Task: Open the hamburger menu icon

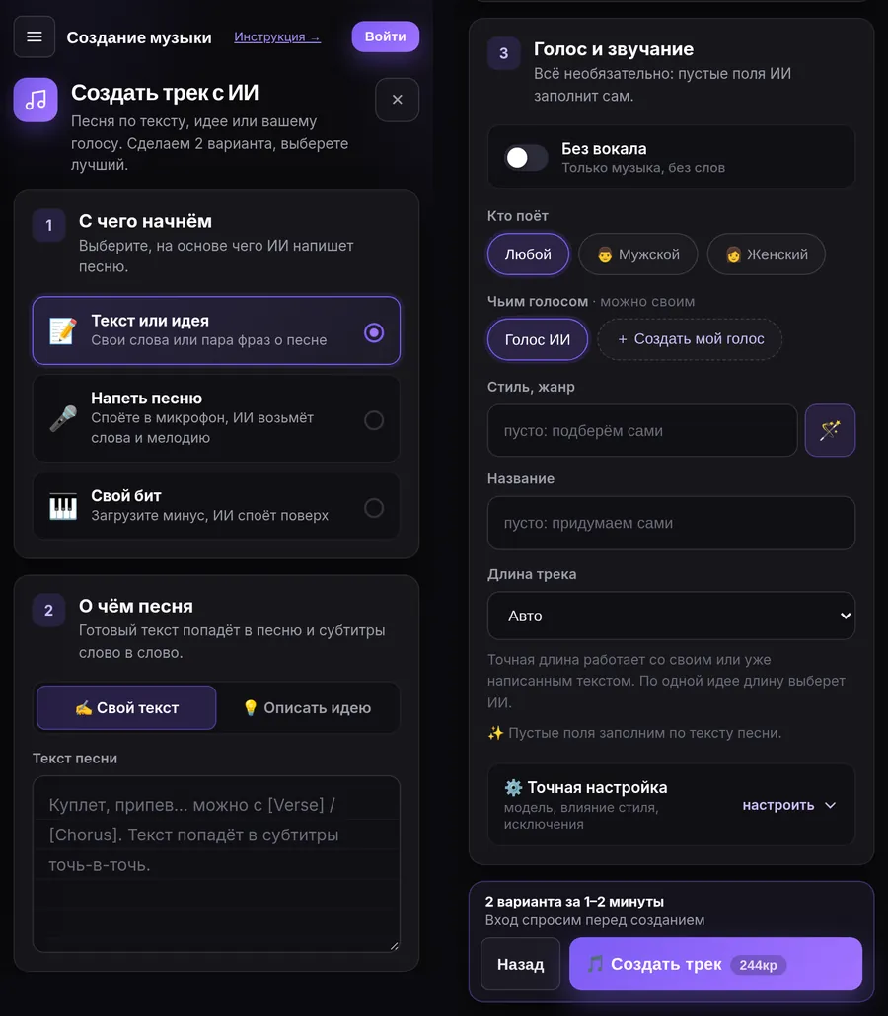Action: tap(35, 36)
